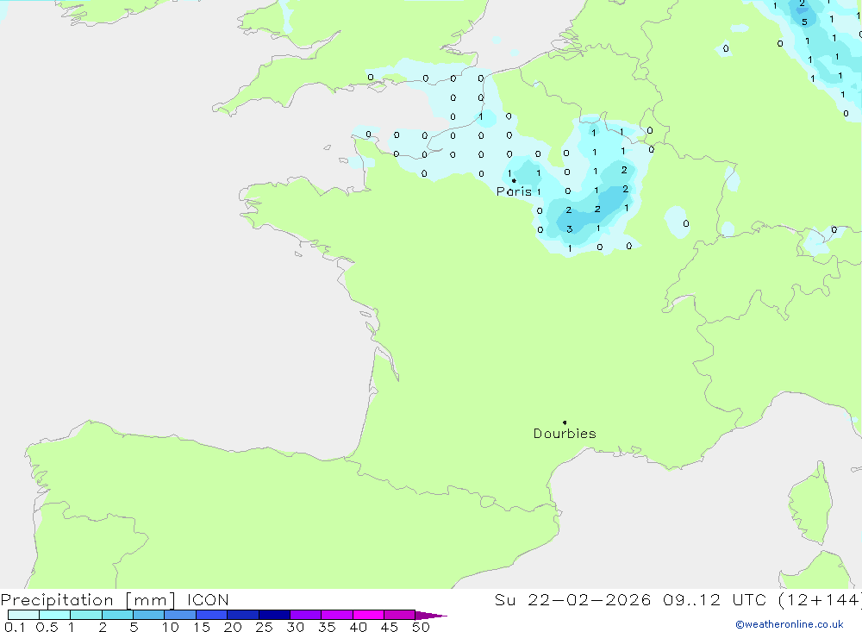Click the map value 3 southeast of Paris
Screen dimensions: 862x632
[x=570, y=229]
